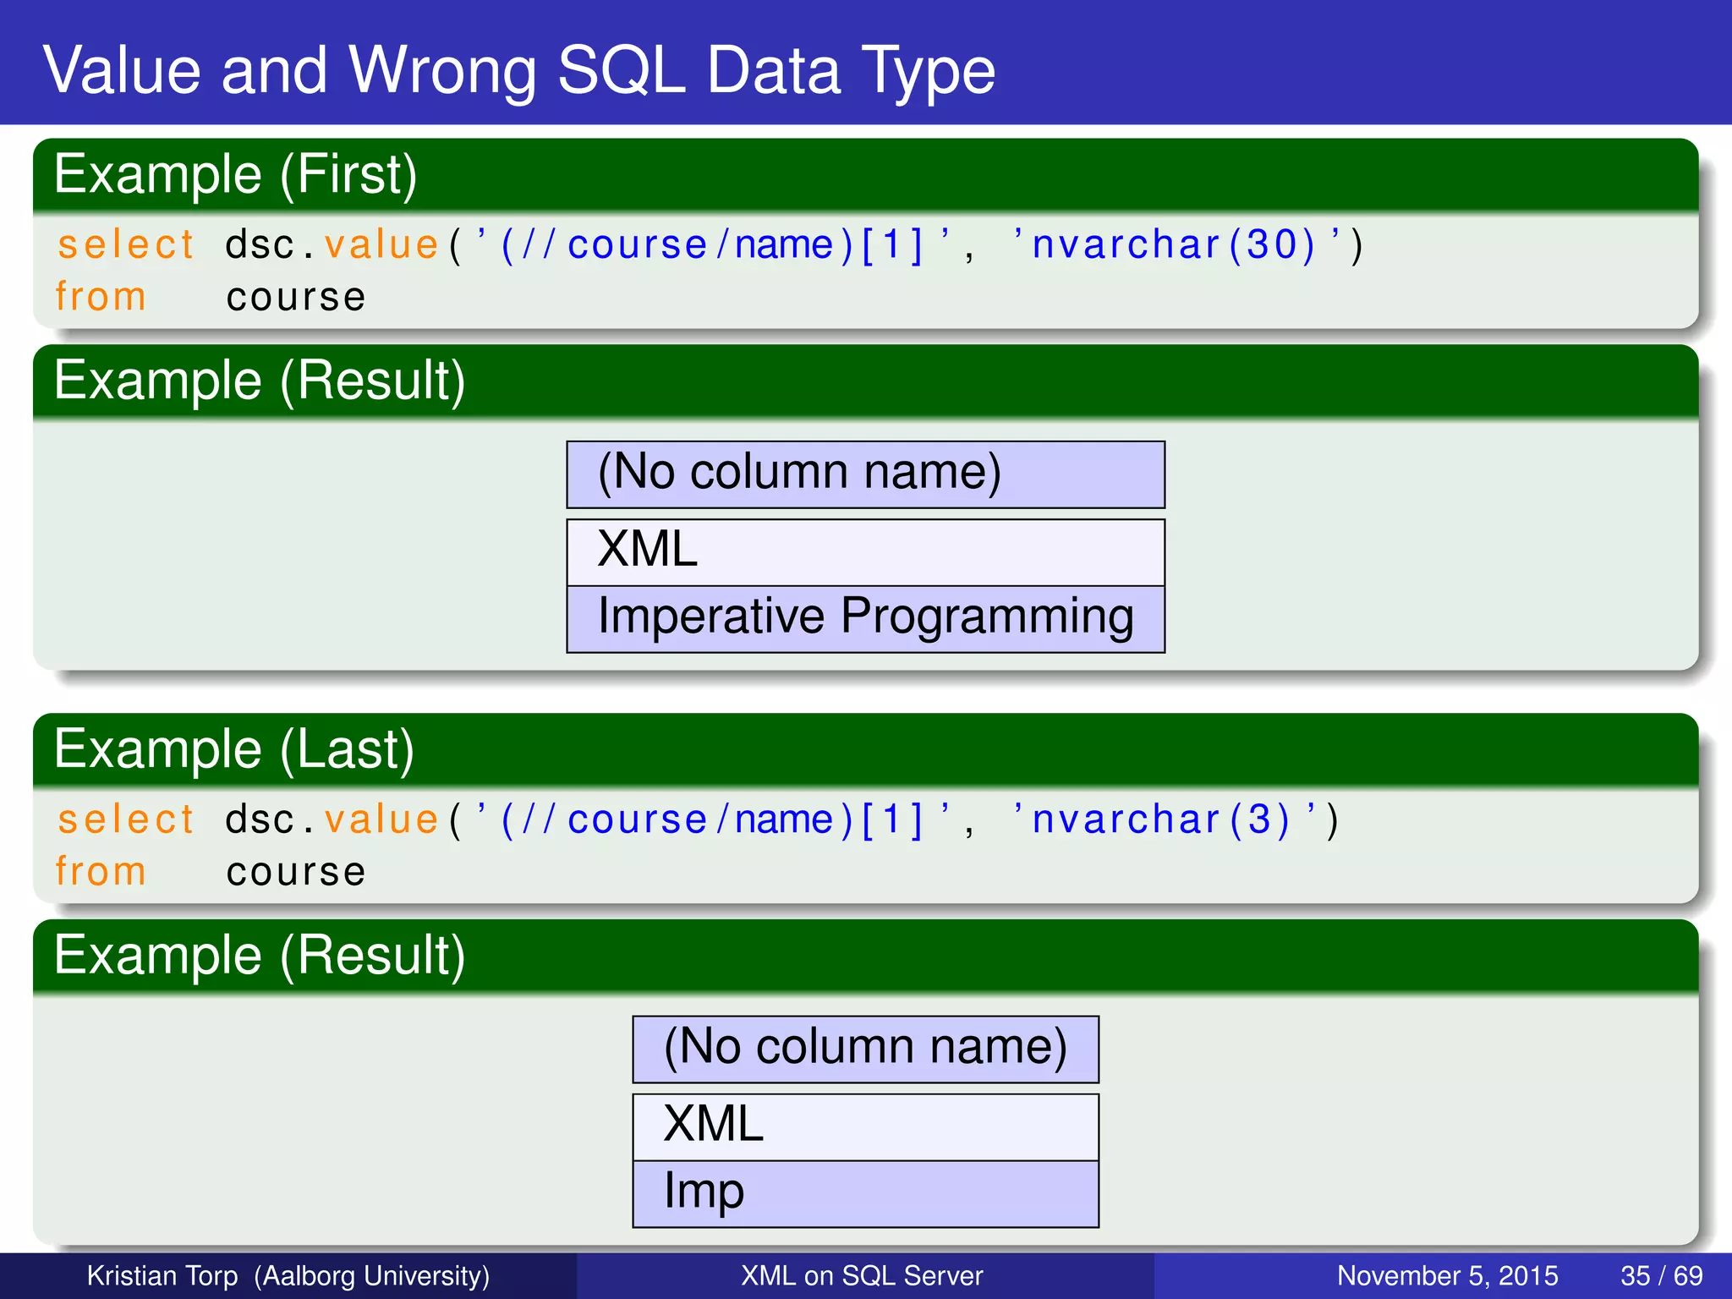Screen dimensions: 1732x1299
Task: Click 'Kristian Torp (Aalborg University)' footer
Action: [x=288, y=1275]
